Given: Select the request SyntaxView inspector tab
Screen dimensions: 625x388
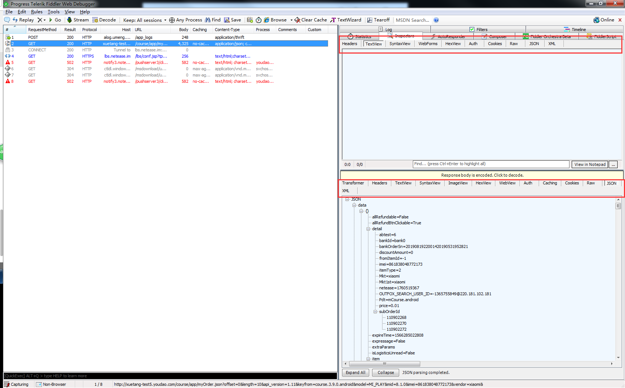Looking at the screenshot, I should coord(400,44).
